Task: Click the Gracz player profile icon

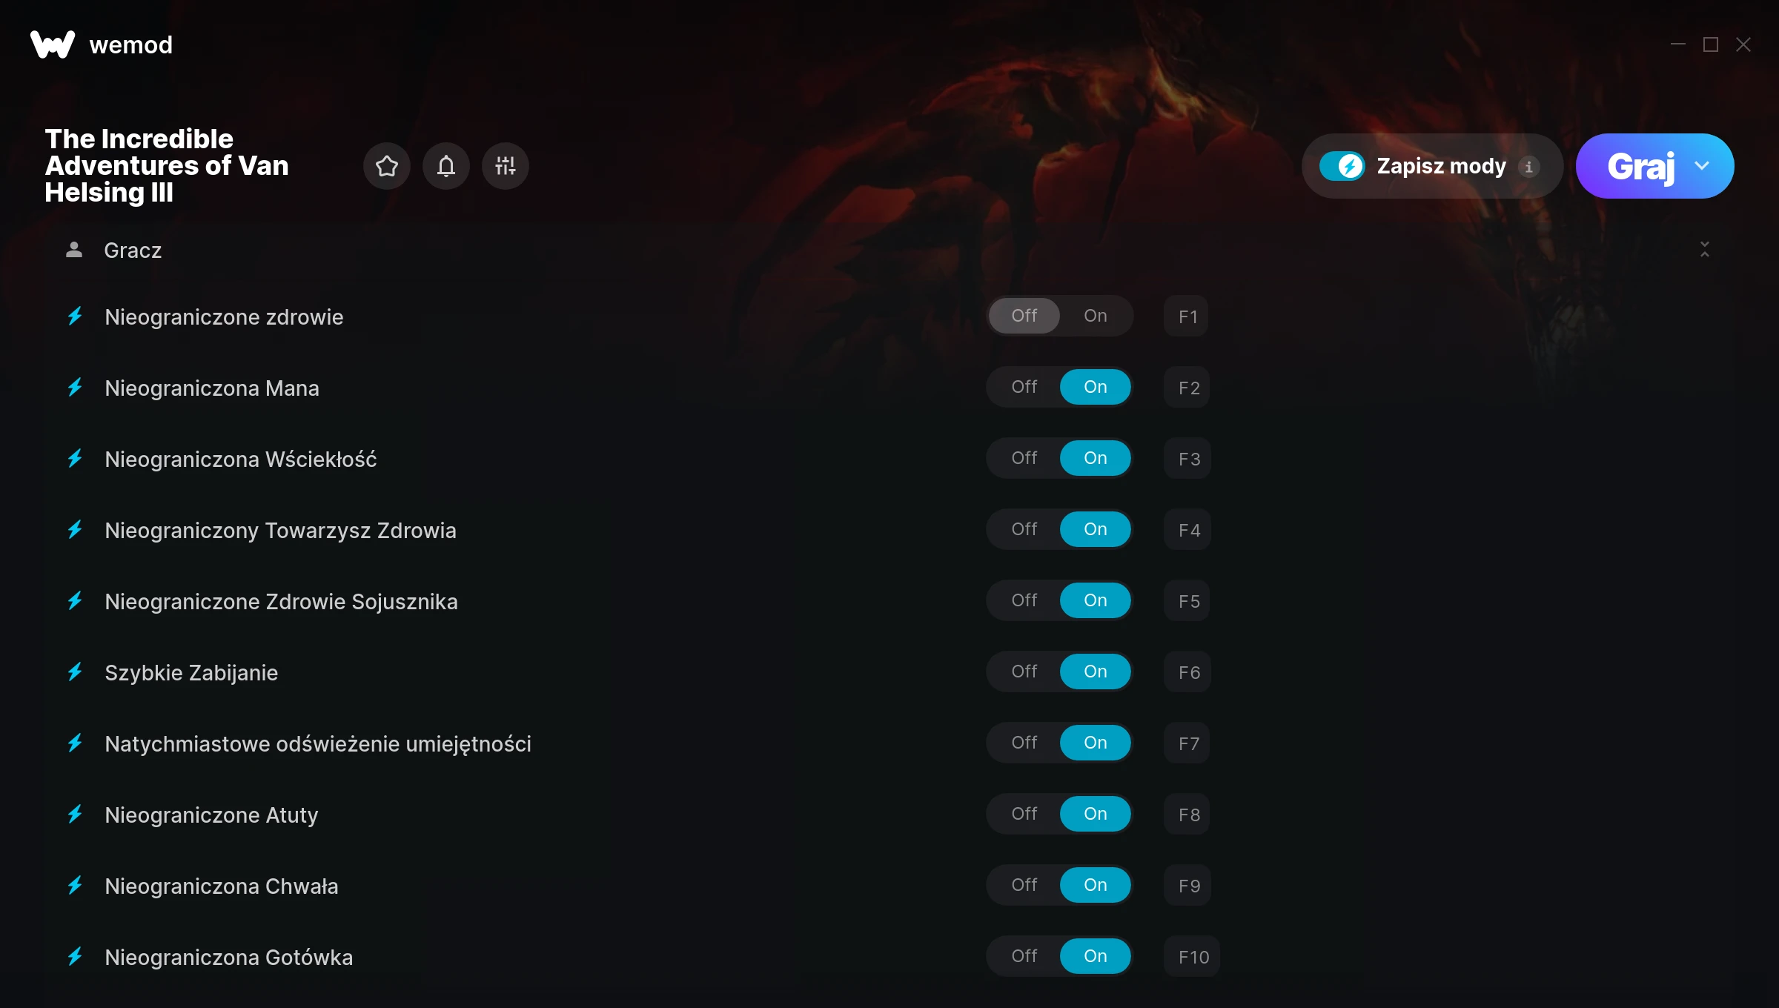Action: point(74,250)
